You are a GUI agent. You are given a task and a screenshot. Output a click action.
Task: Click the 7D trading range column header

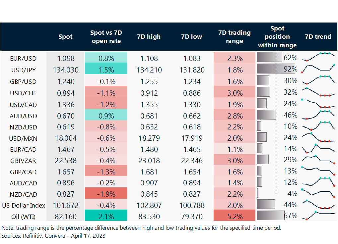pos(235,37)
